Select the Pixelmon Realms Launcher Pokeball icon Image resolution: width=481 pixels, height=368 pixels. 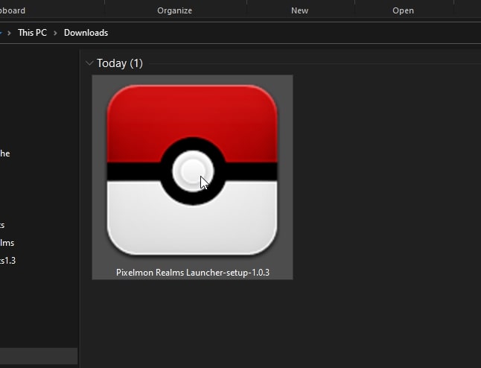point(192,170)
